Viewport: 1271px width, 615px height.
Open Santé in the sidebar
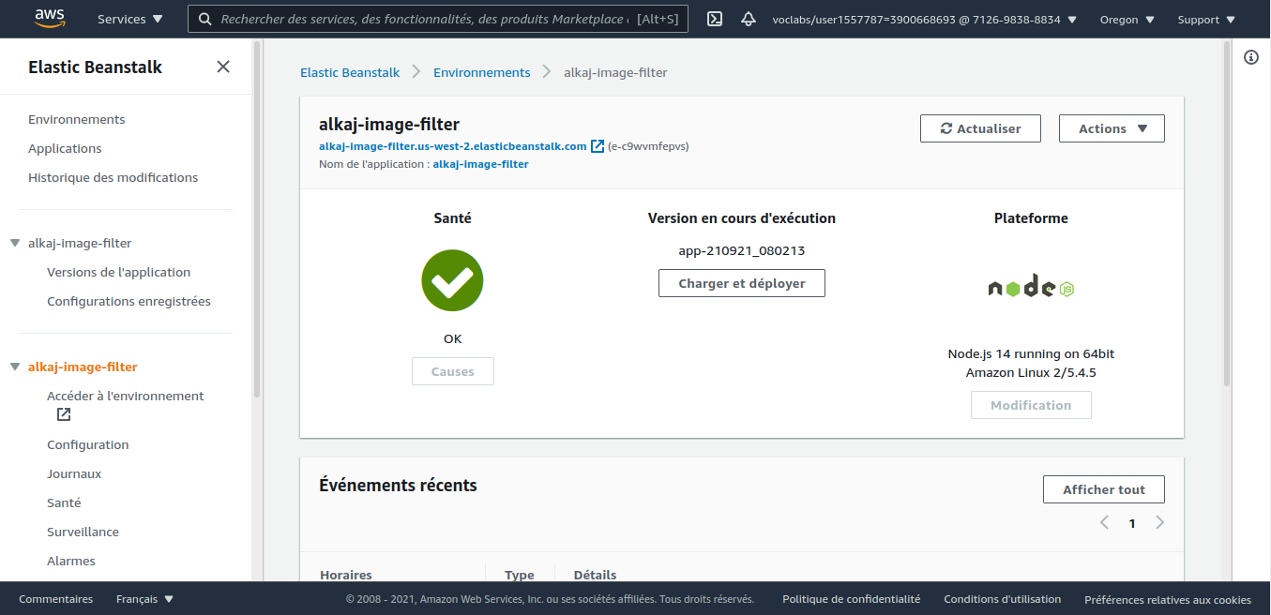pyautogui.click(x=64, y=502)
